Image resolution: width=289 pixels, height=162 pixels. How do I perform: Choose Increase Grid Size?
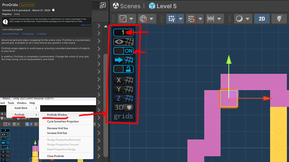point(66,133)
